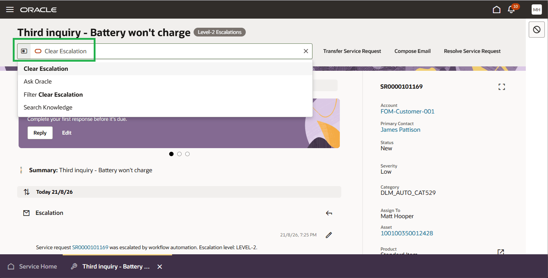This screenshot has width=548, height=278.
Task: Click the Reply button in the banner
Action: [x=40, y=133]
